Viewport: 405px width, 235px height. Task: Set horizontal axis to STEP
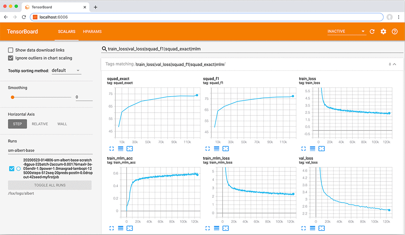point(17,124)
